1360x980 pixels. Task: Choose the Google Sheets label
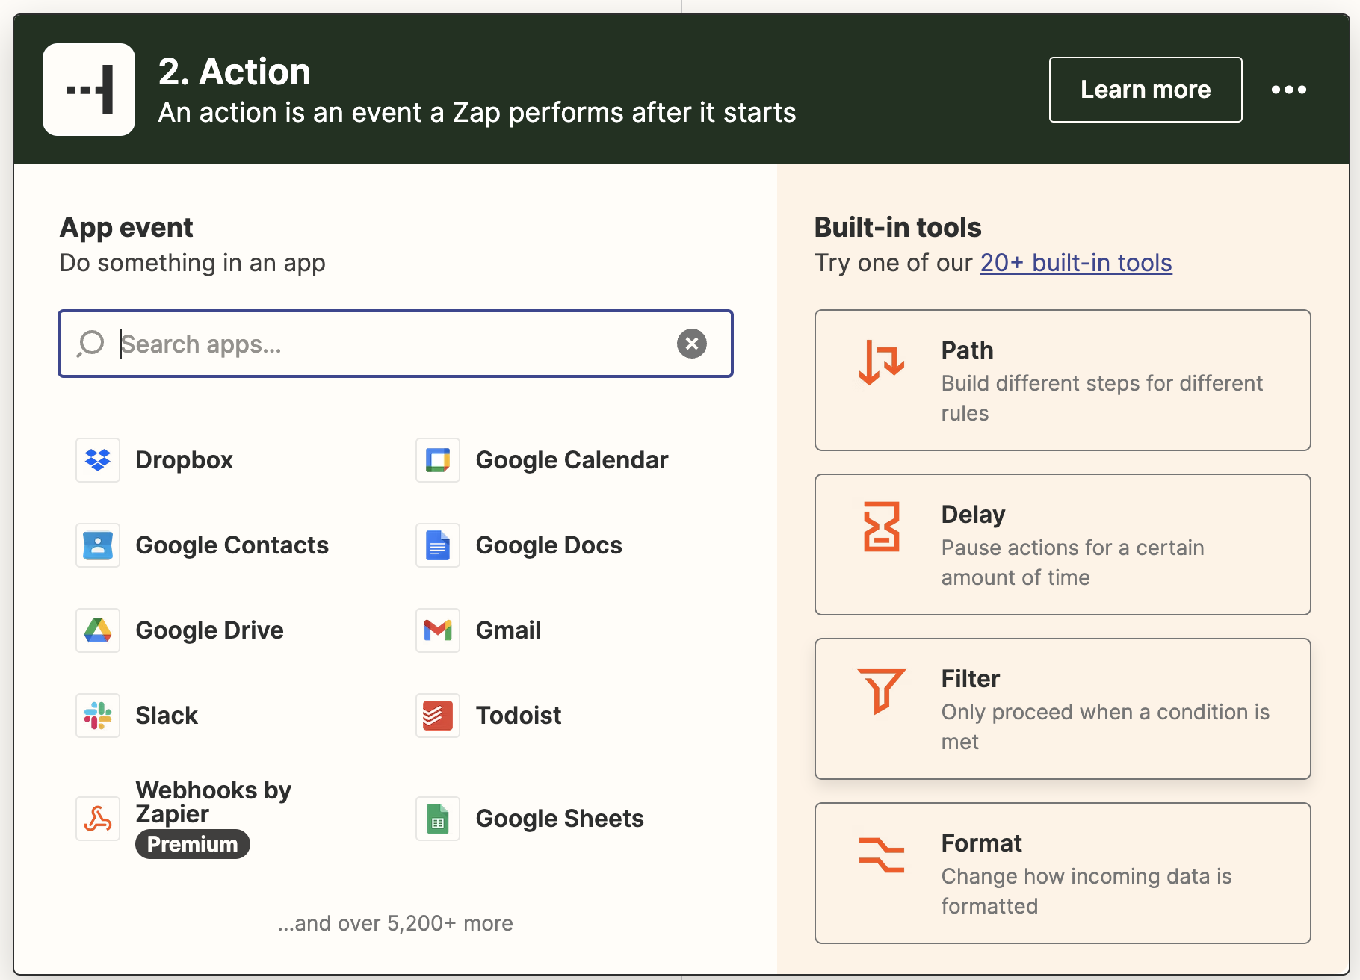click(560, 819)
